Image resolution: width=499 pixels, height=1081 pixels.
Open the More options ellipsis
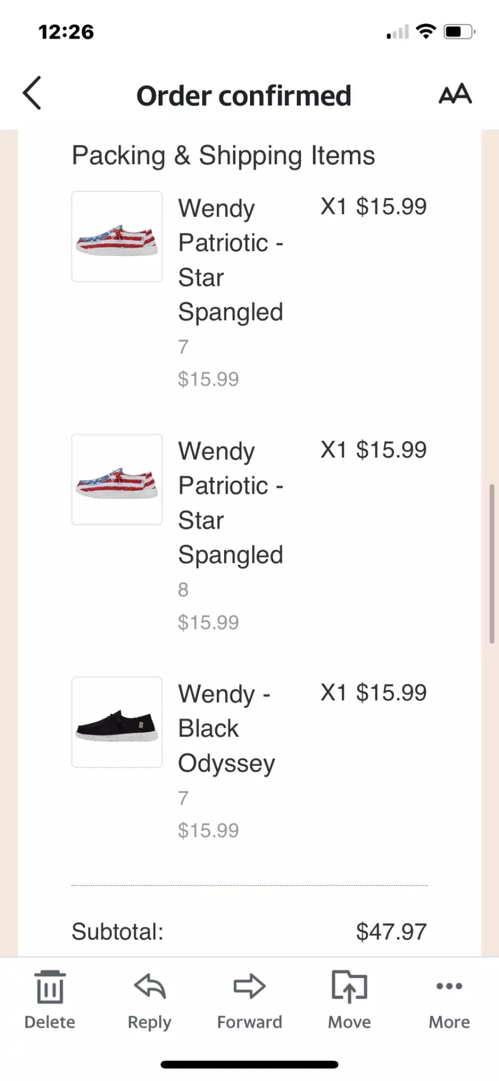point(449,986)
